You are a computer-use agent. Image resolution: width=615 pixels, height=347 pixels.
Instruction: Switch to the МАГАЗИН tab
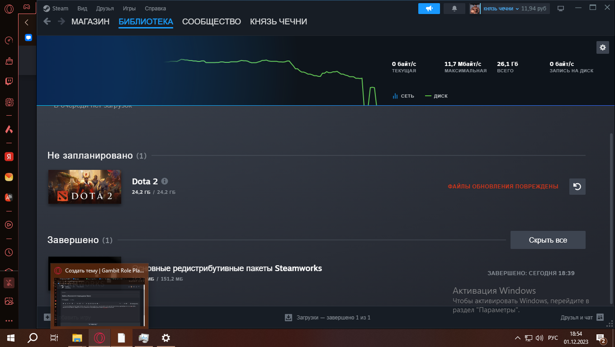pyautogui.click(x=90, y=22)
